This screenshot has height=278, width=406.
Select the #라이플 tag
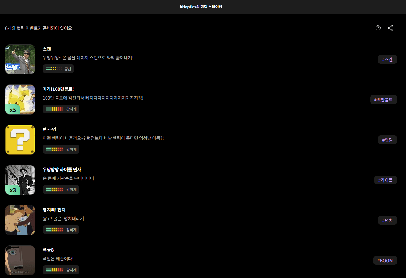(385, 180)
